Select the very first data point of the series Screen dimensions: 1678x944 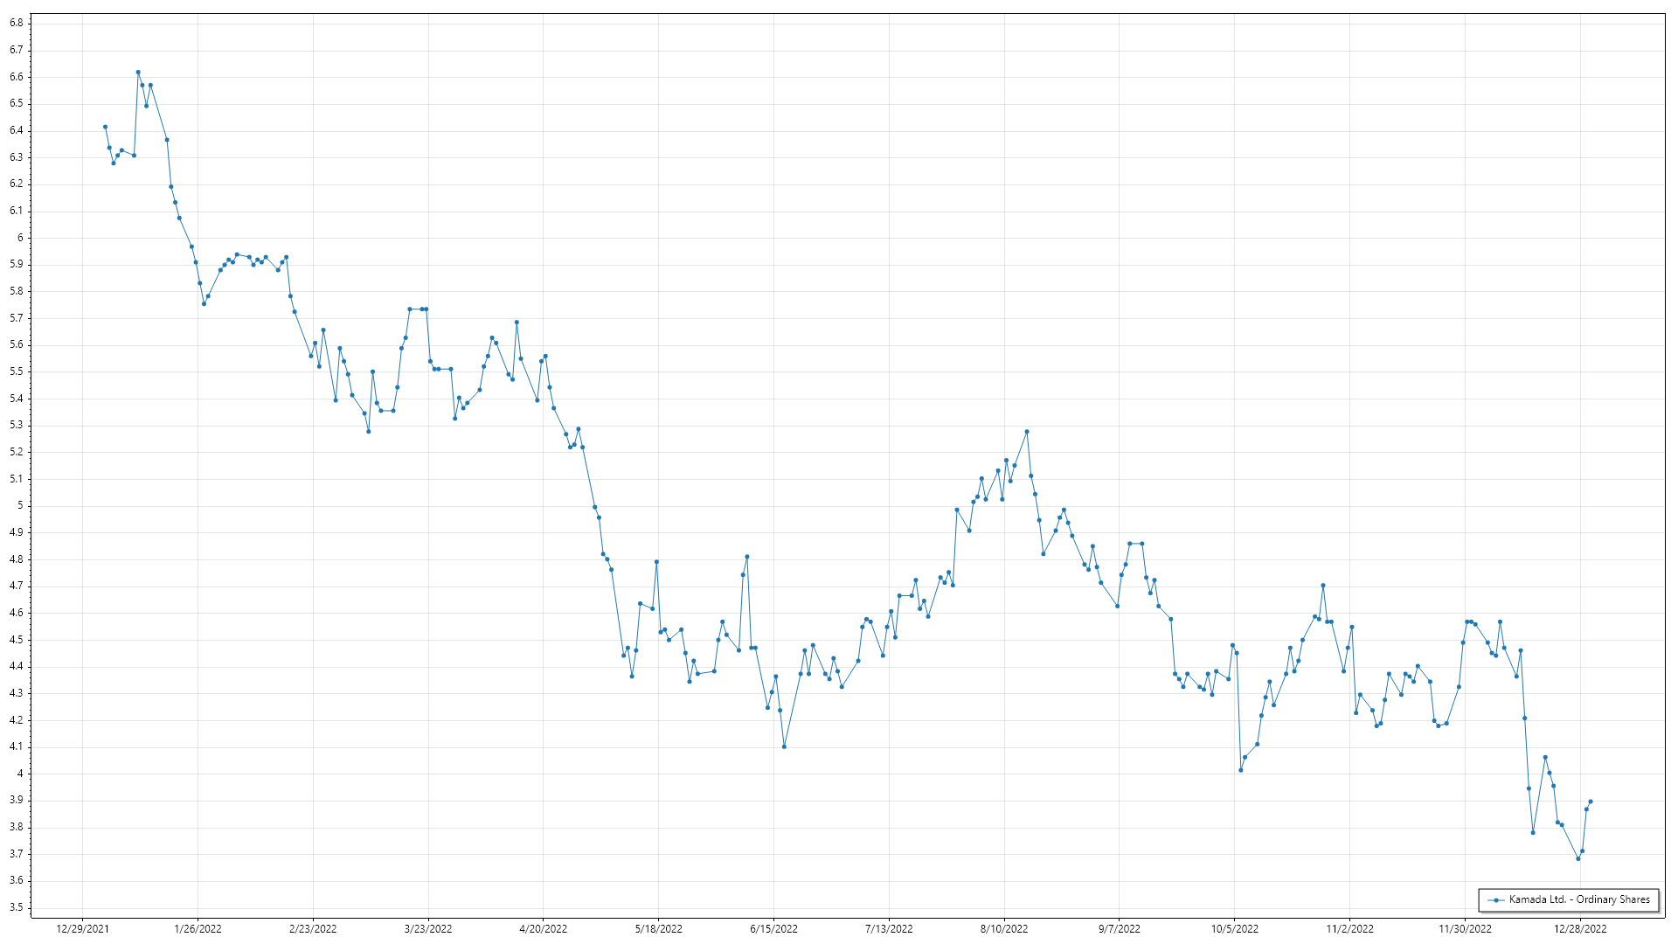pyautogui.click(x=105, y=127)
